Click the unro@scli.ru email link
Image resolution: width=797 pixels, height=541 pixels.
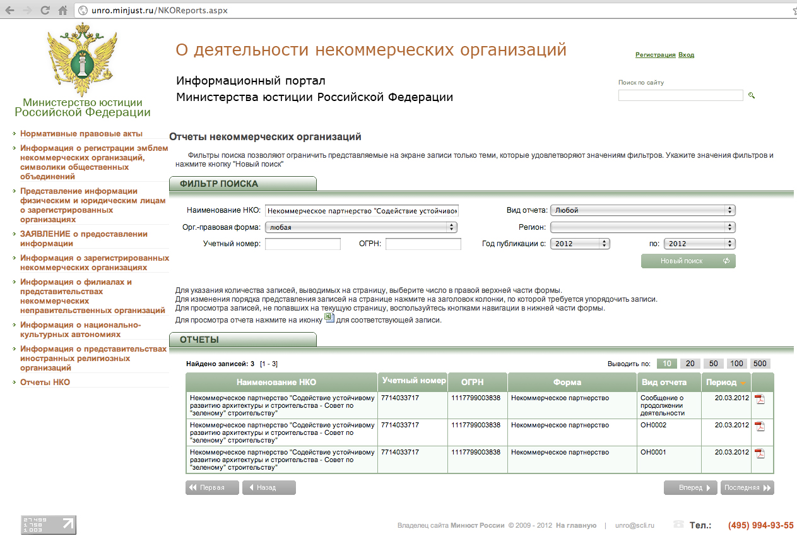635,525
